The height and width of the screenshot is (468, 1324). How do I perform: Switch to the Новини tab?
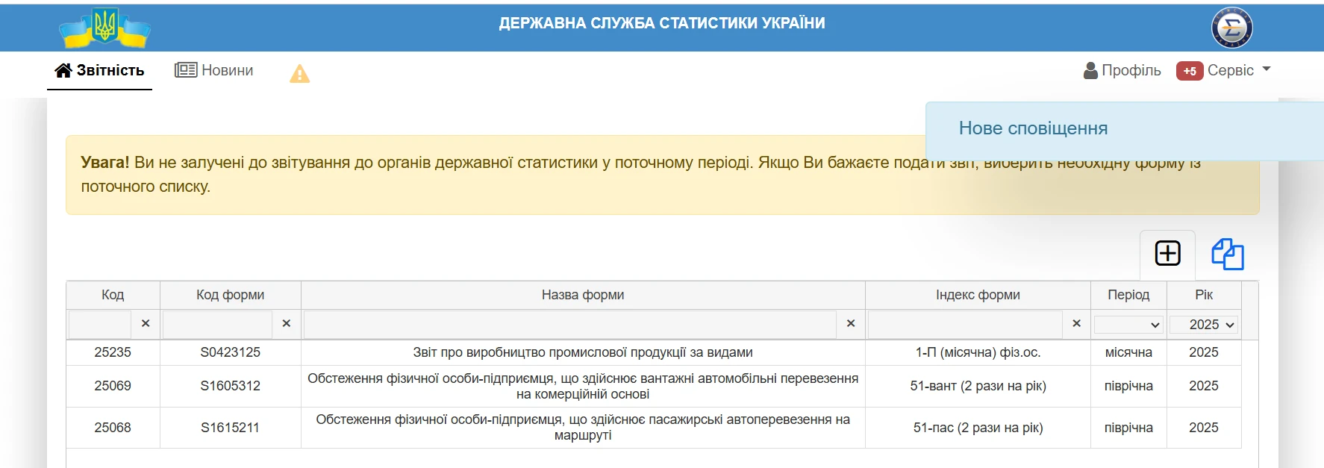214,70
